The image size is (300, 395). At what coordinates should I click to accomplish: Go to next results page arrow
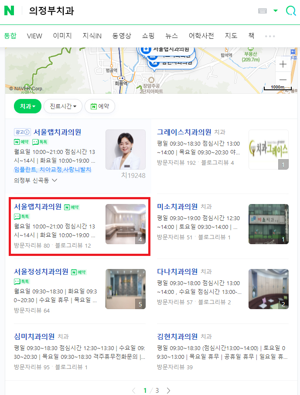(x=168, y=390)
